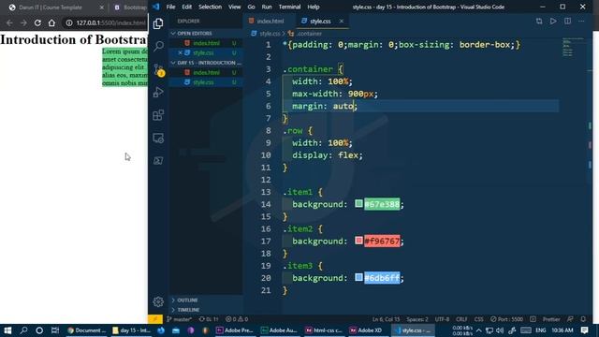
Task: Split the editor to the right
Action: click(x=568, y=21)
